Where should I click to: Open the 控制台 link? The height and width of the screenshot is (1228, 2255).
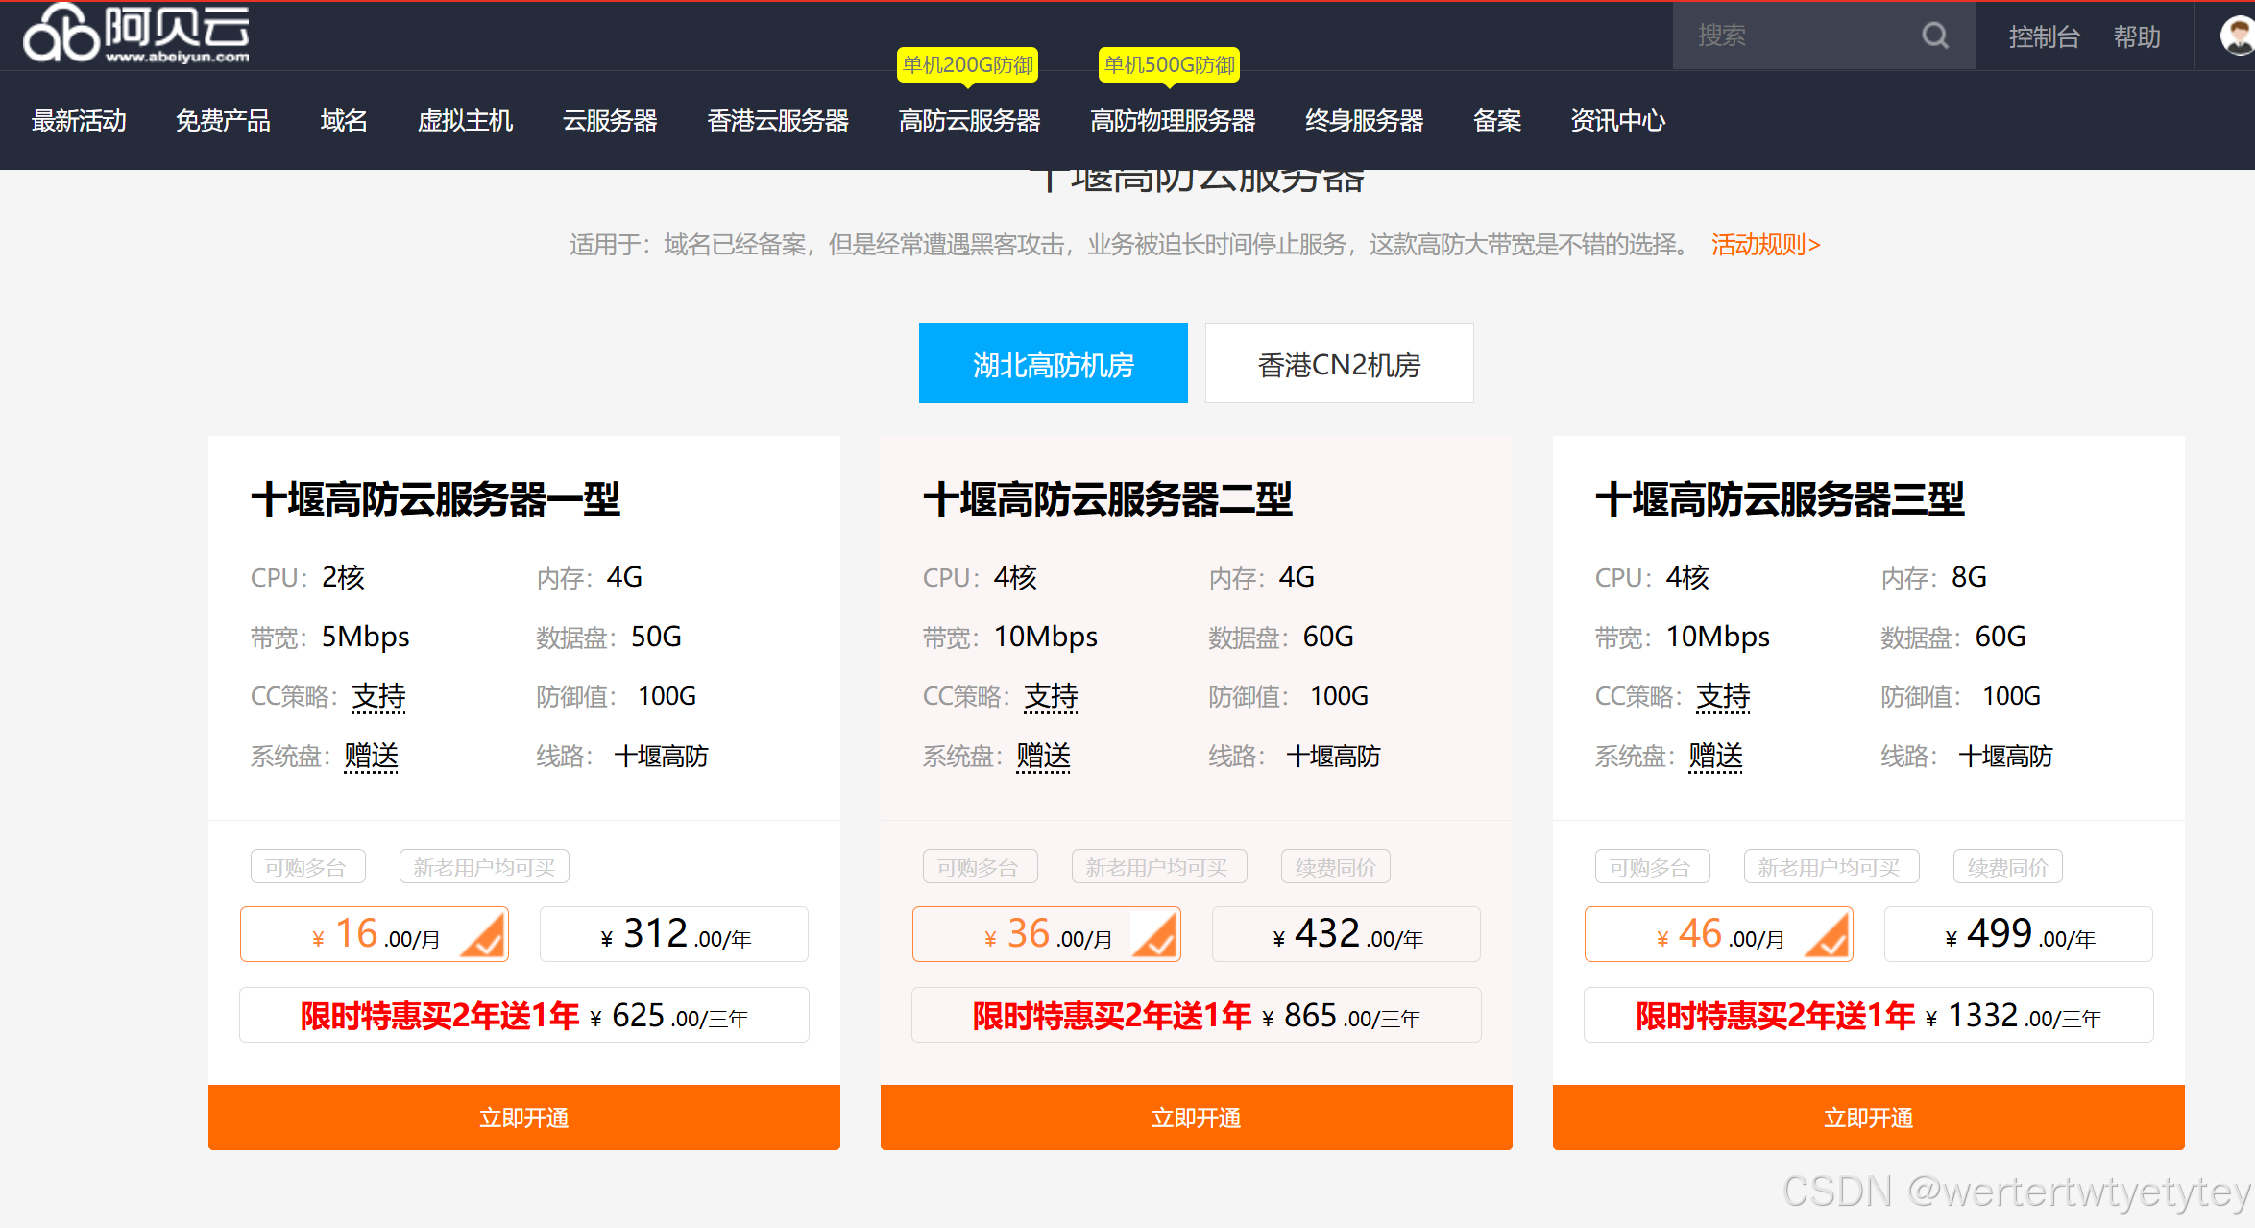coord(2044,37)
